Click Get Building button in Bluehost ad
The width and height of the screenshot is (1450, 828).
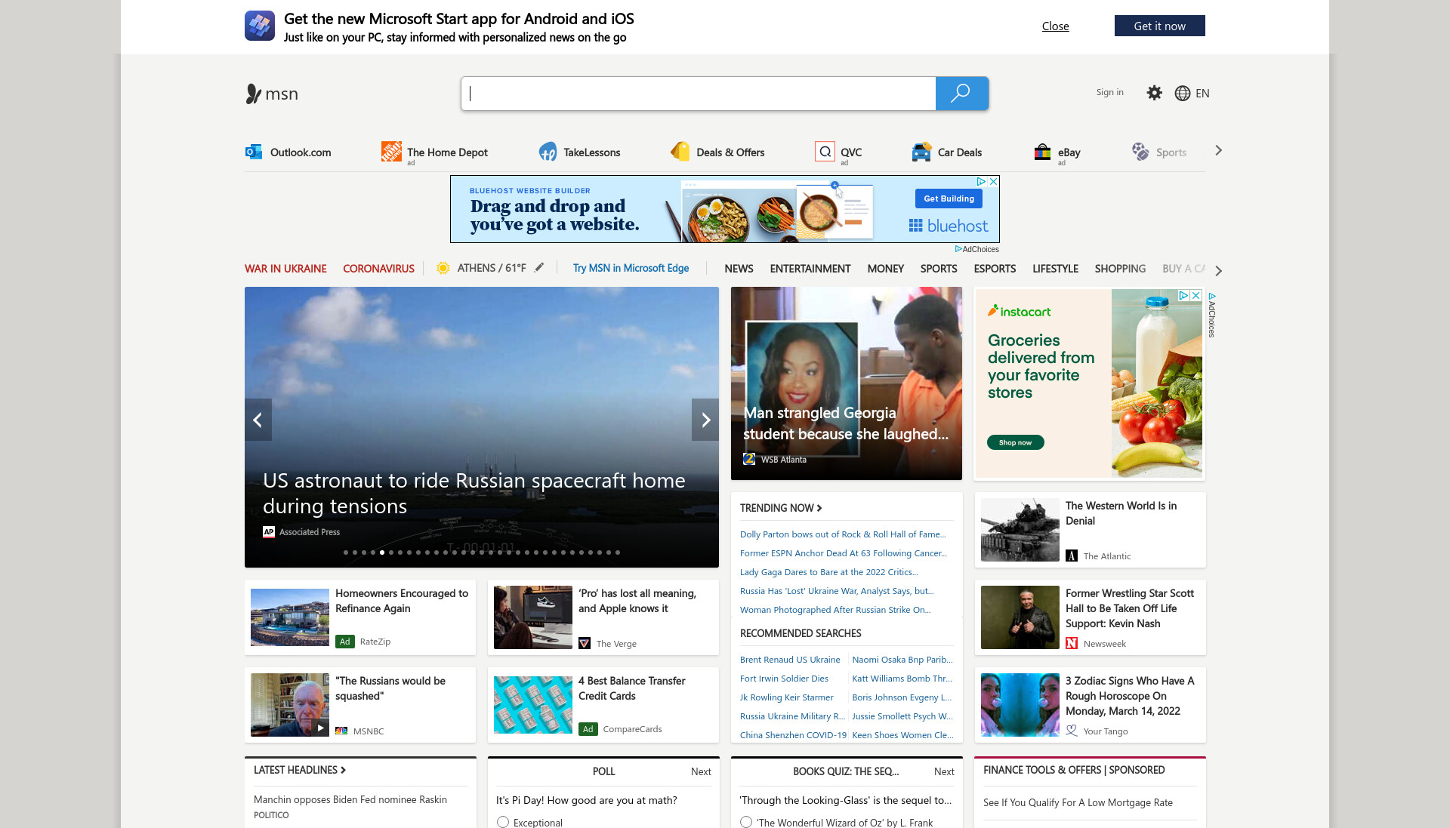[949, 199]
